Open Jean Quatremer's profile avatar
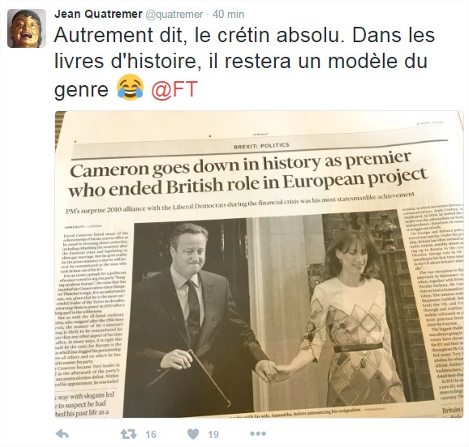 [x=27, y=28]
